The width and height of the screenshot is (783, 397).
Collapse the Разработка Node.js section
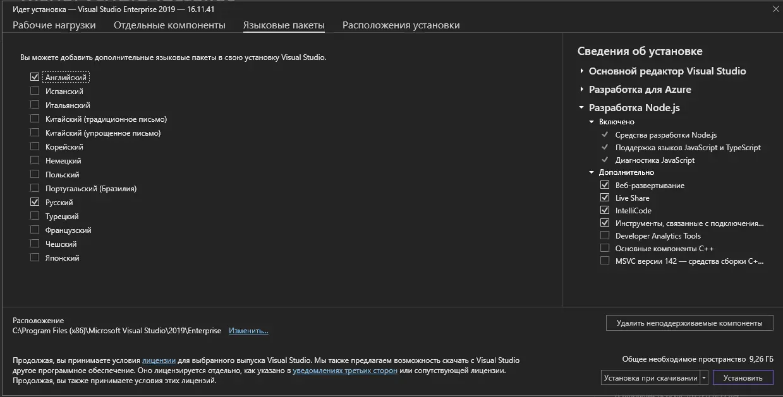pyautogui.click(x=581, y=108)
